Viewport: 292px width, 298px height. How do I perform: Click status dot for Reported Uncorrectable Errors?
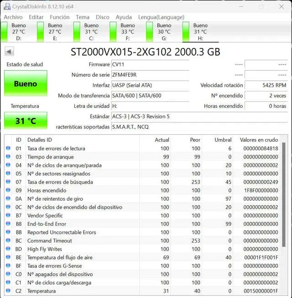[x=8, y=232]
